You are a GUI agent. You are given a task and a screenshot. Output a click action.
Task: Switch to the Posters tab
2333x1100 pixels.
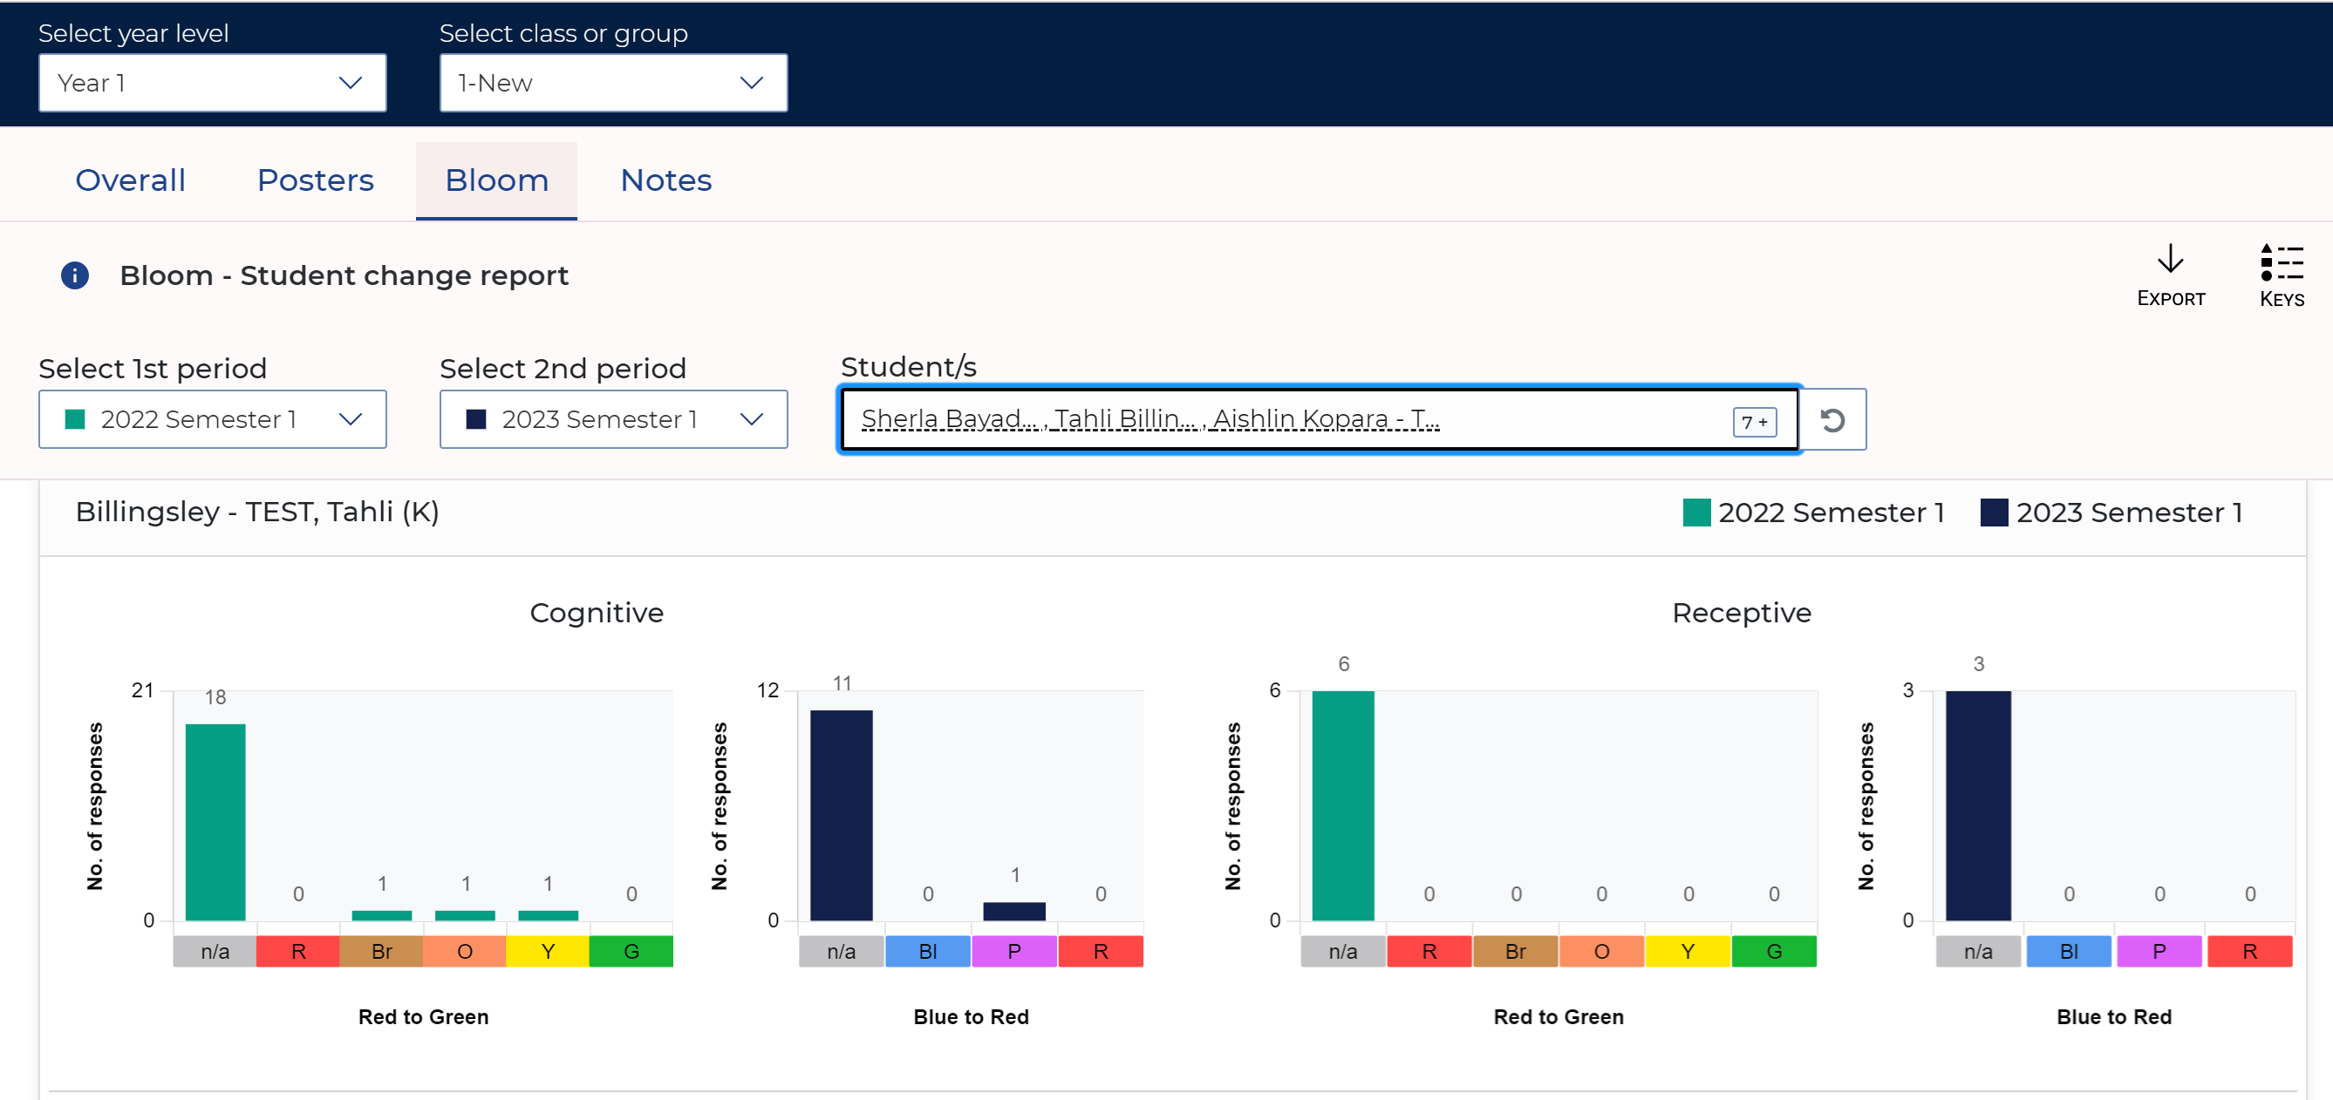pos(315,180)
